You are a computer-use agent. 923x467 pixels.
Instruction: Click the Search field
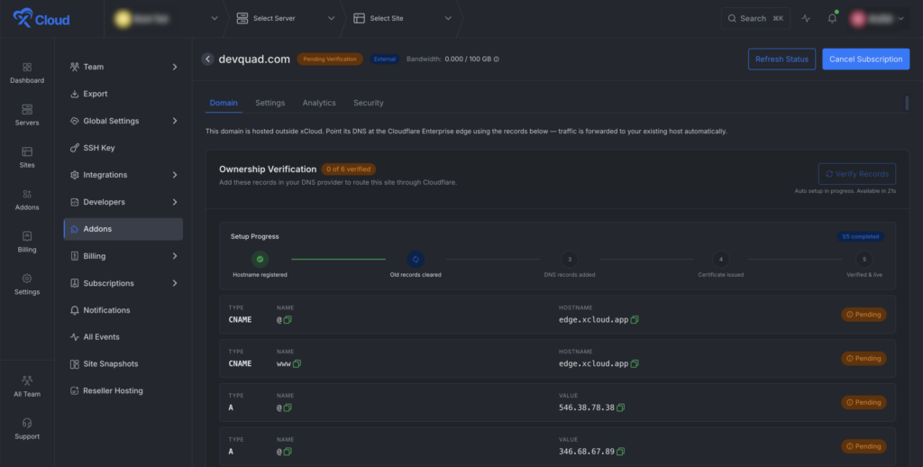click(755, 18)
